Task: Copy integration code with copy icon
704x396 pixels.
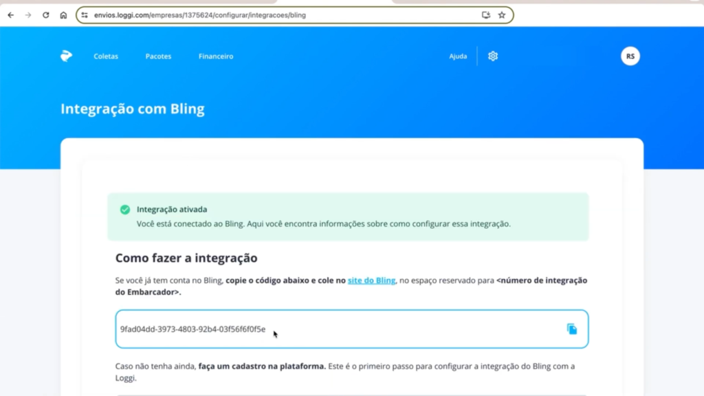Action: coord(571,329)
